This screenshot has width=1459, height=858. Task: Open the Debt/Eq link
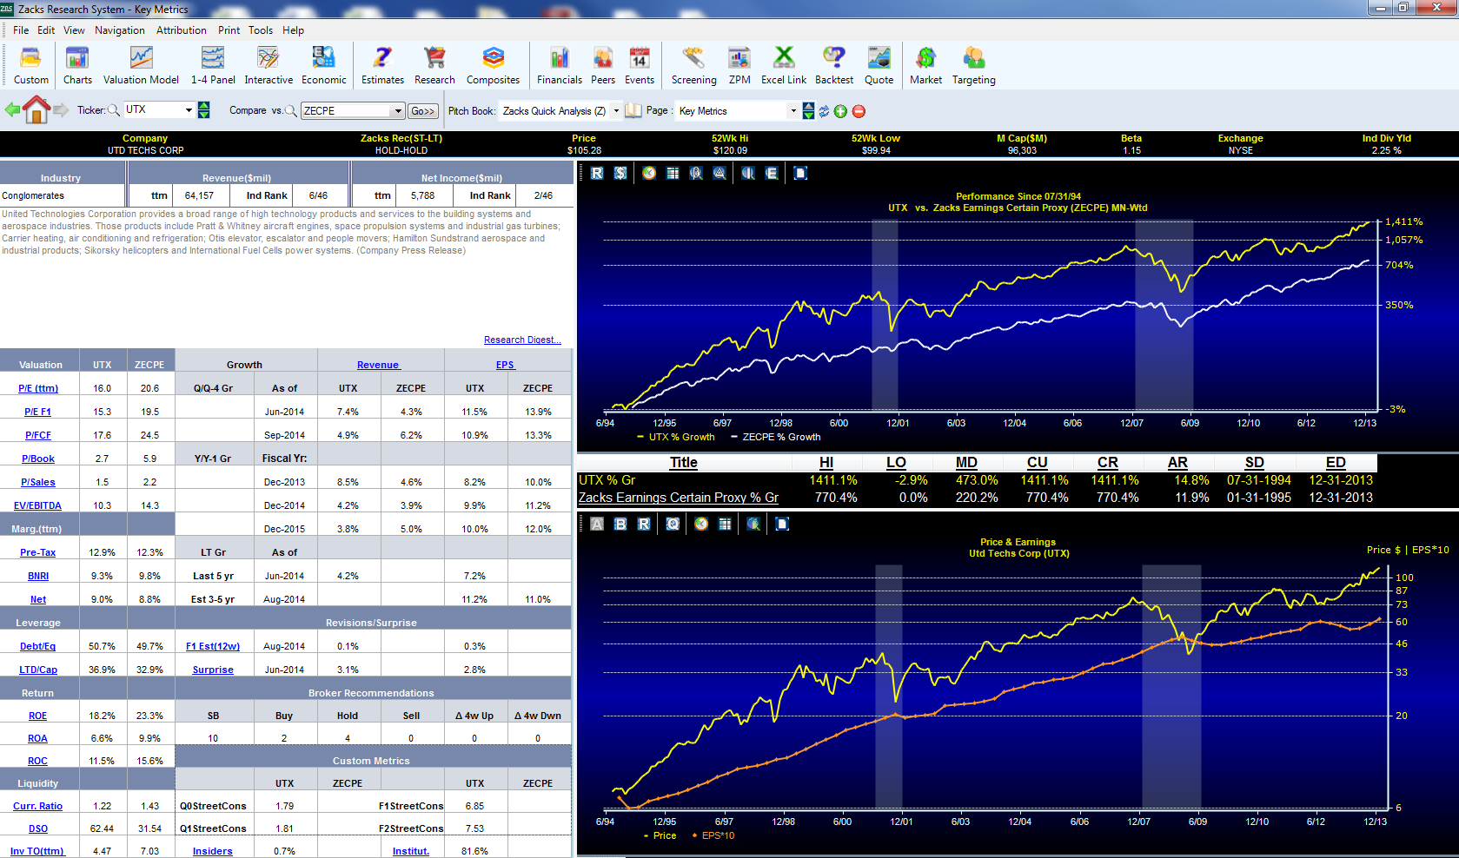(37, 646)
